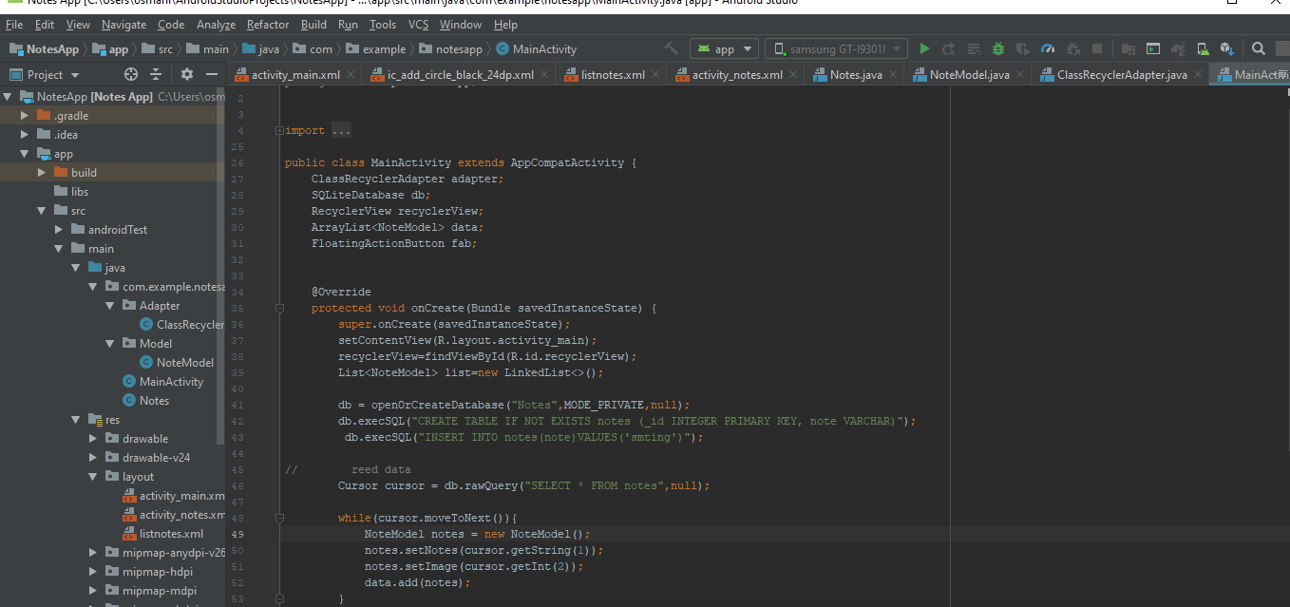
Task: Close the activity_main.xml tab
Action: point(351,75)
